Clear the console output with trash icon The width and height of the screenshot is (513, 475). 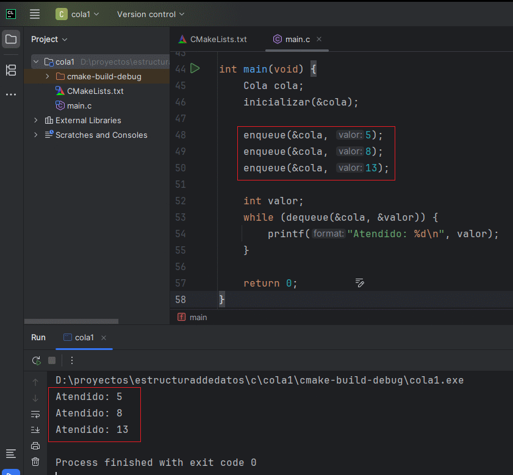(35, 462)
